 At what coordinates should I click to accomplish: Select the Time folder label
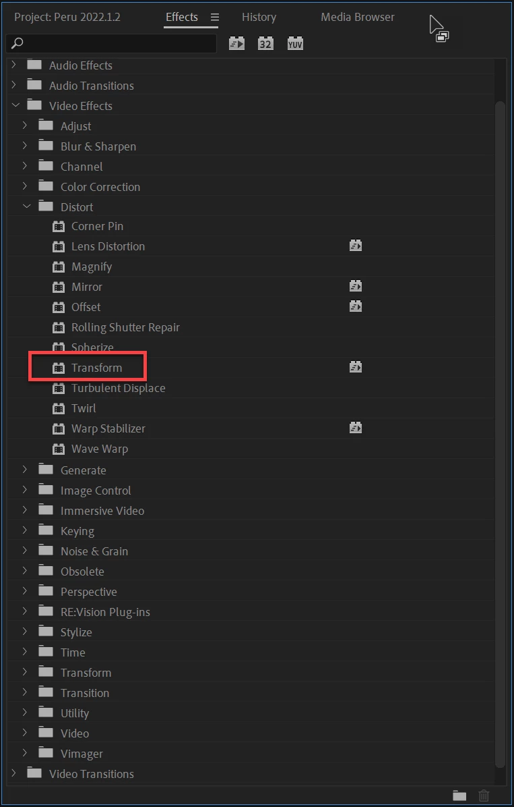click(x=73, y=652)
